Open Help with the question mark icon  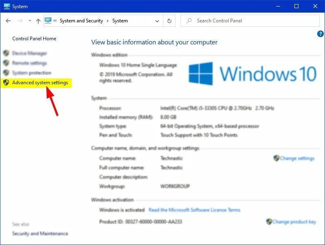tap(320, 34)
